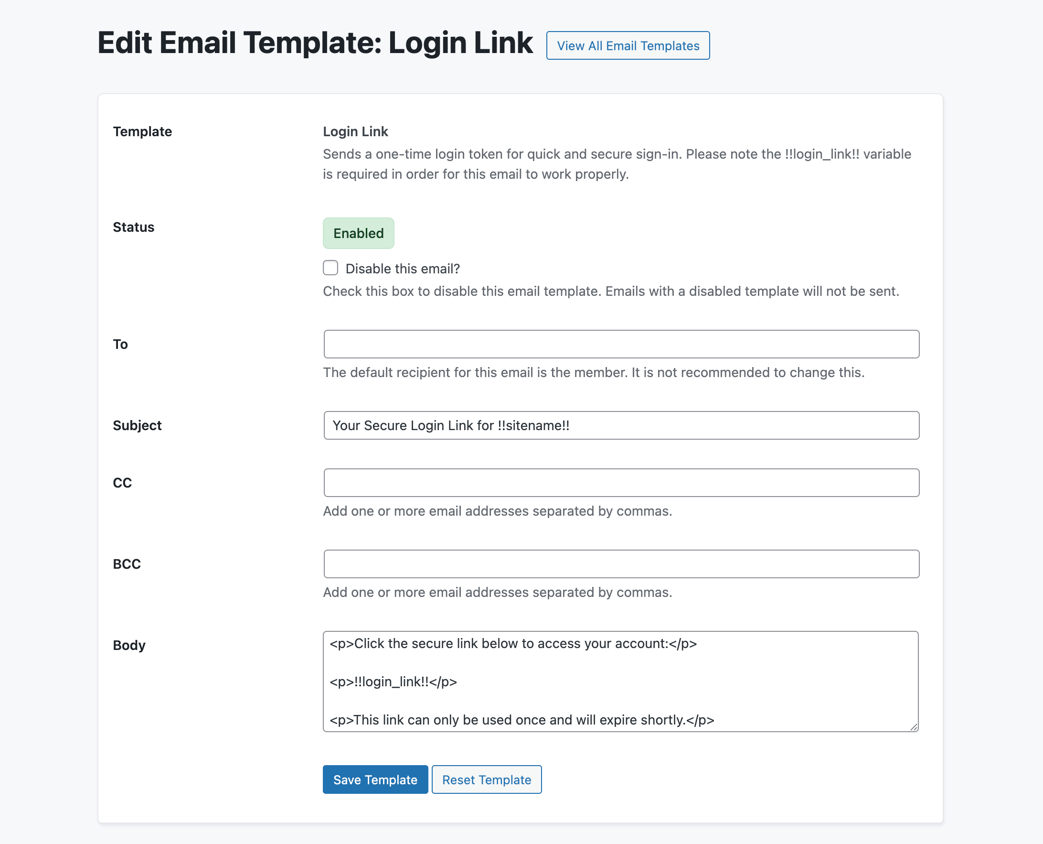Screen dimensions: 1043x844
Task: Check the "Disable this email?" checkbox
Action: pos(330,268)
